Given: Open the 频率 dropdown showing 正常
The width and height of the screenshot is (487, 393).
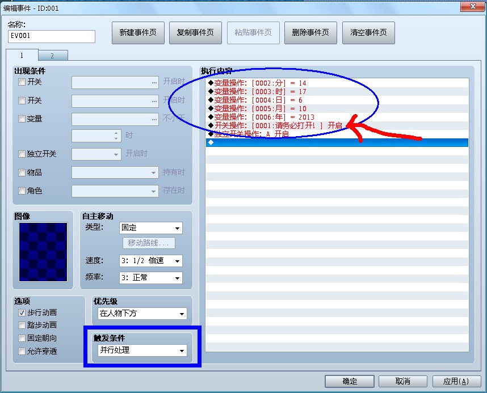Looking at the screenshot, I should pyautogui.click(x=151, y=277).
